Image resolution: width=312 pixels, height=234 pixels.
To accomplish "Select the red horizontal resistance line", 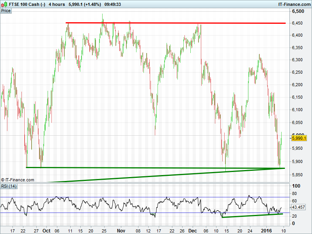I will [x=175, y=23].
